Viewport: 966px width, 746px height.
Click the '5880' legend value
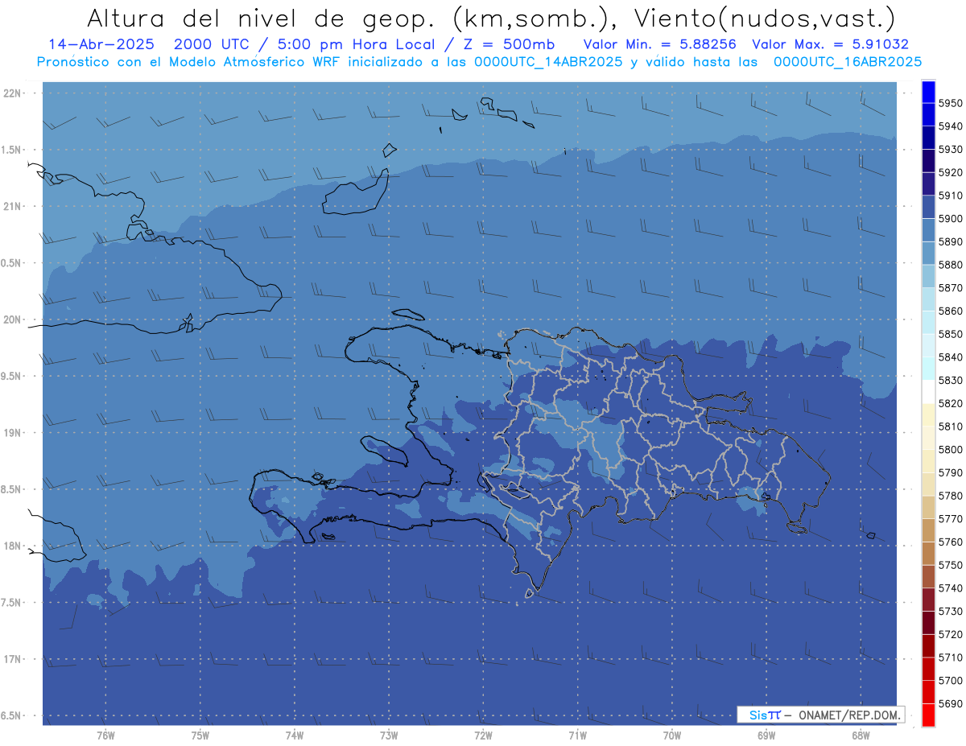951,265
